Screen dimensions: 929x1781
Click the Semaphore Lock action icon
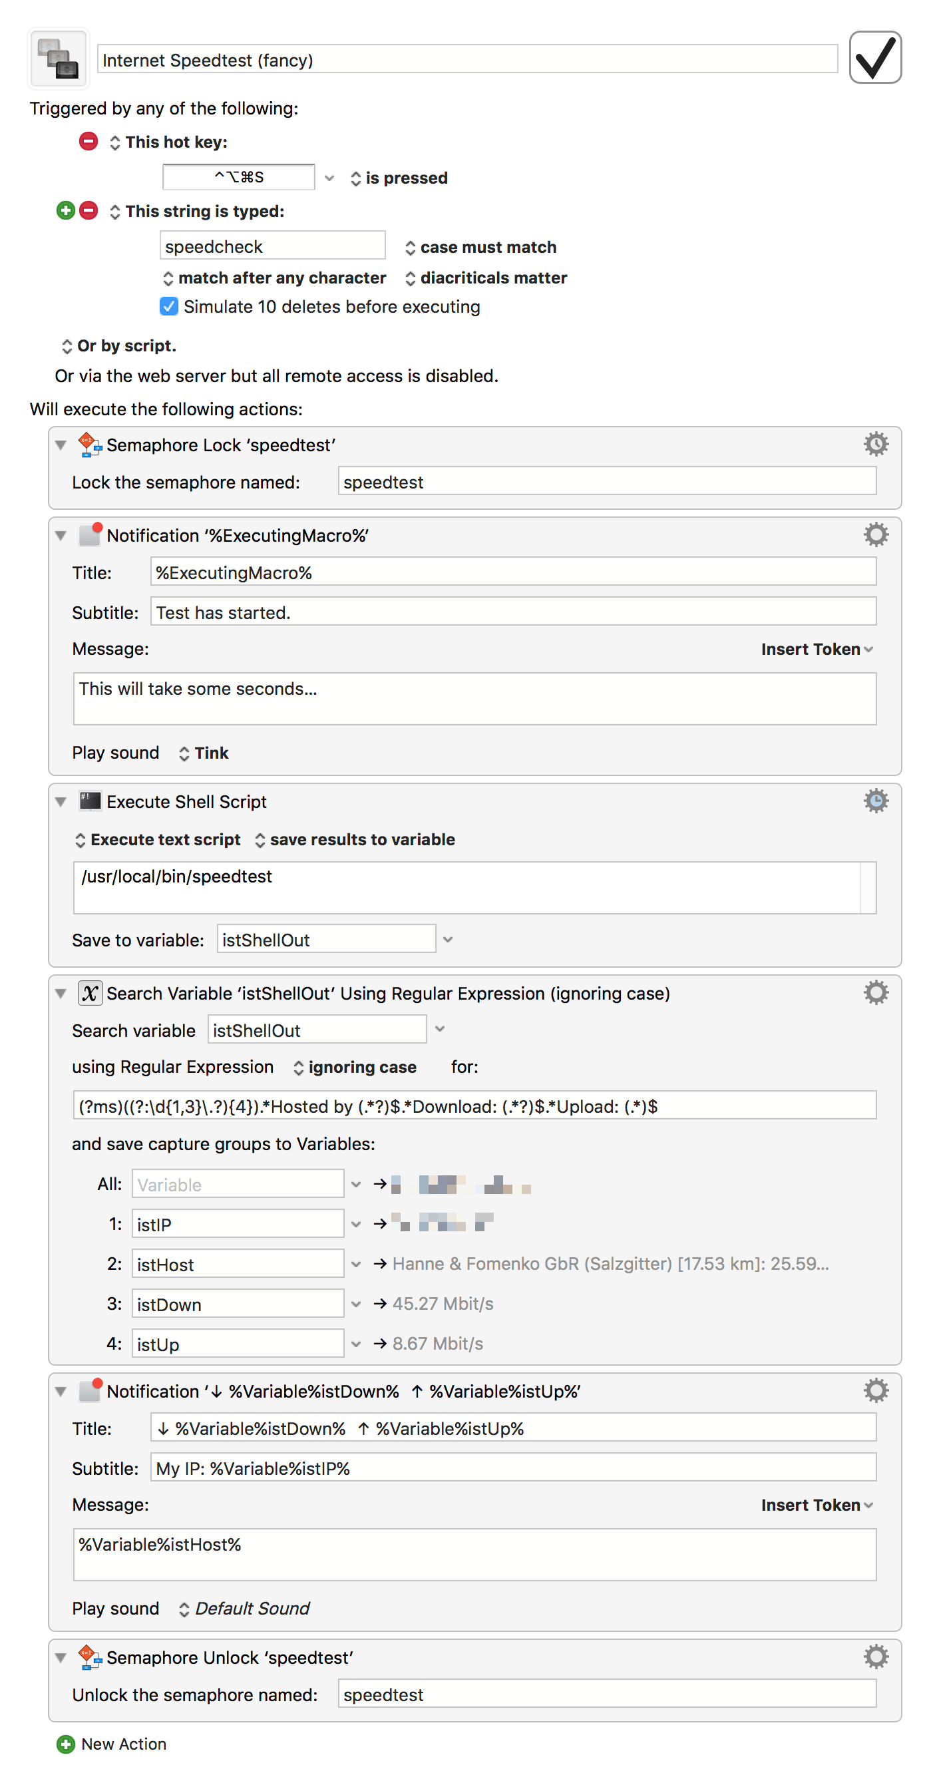[90, 445]
